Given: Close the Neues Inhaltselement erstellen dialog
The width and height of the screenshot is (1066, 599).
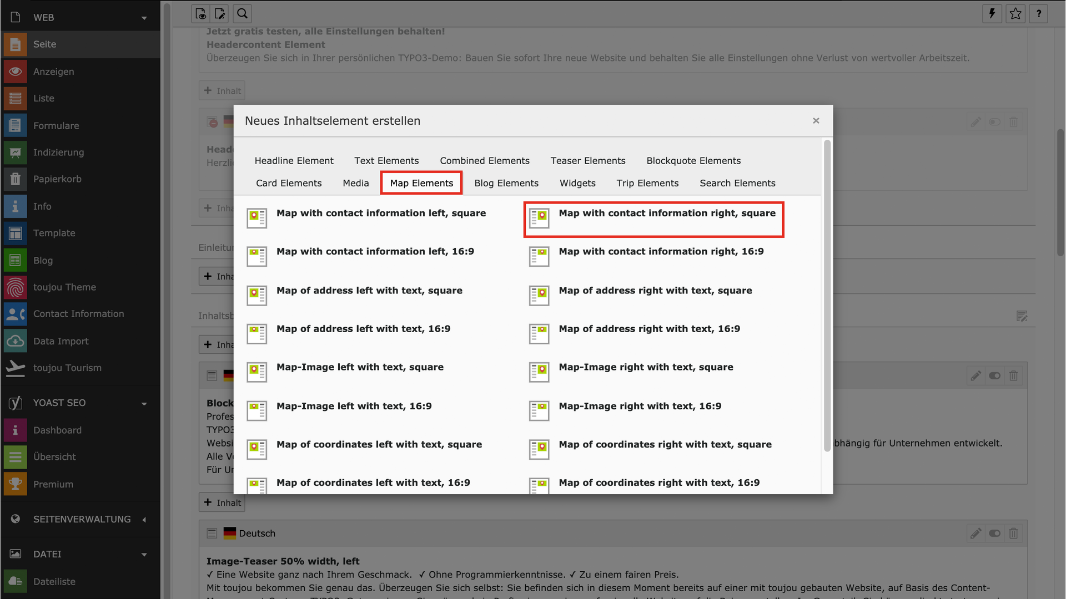Looking at the screenshot, I should pyautogui.click(x=816, y=121).
